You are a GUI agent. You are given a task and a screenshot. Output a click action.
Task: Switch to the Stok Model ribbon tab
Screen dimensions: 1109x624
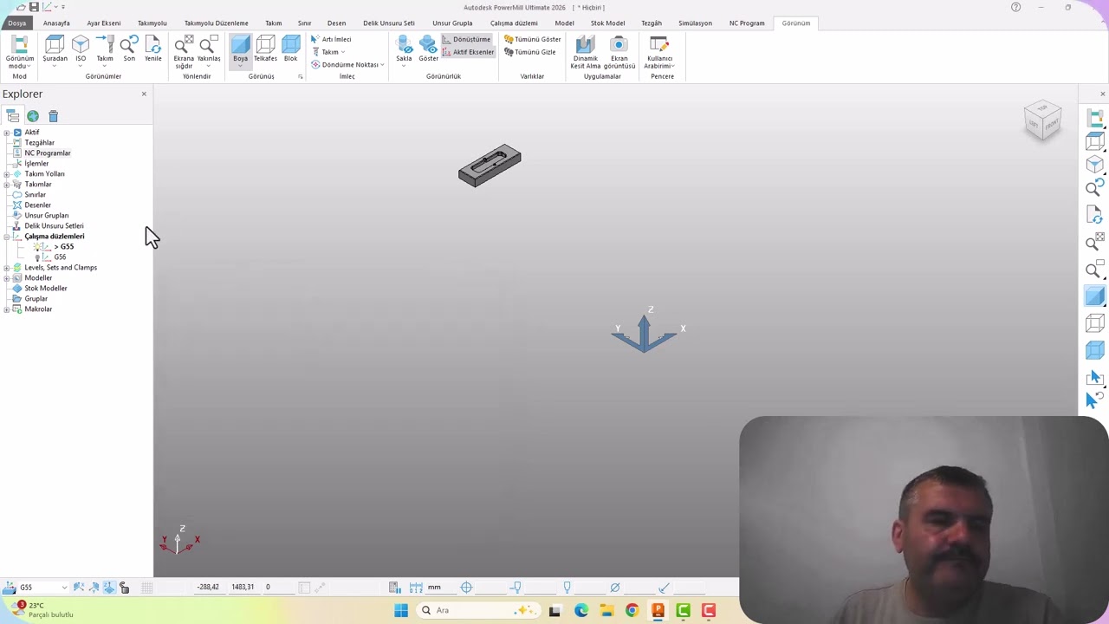point(607,23)
